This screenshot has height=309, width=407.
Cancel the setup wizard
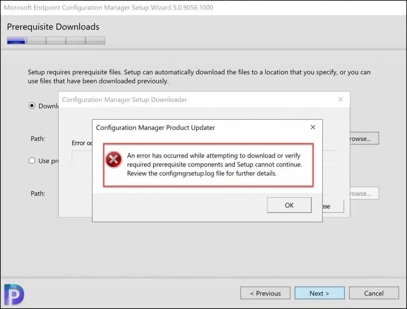point(374,293)
